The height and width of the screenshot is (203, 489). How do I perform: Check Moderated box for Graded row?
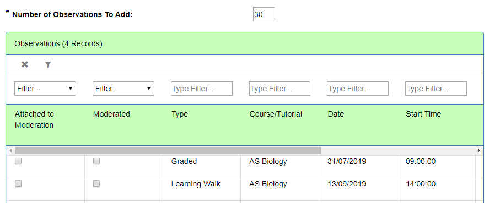pyautogui.click(x=96, y=161)
